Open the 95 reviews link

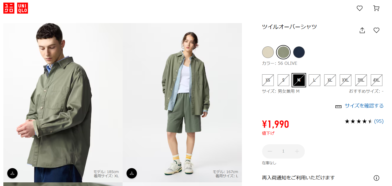(379, 121)
